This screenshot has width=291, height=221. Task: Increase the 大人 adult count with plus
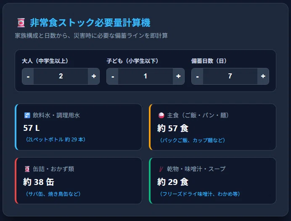click(94, 76)
